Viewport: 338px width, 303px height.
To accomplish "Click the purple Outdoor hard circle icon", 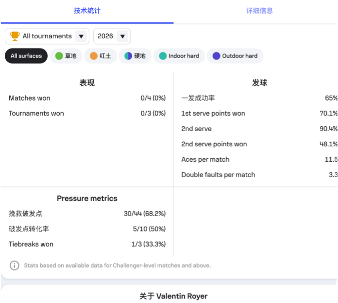I will click(x=216, y=56).
